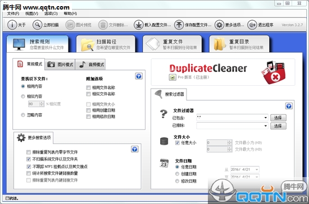Expand the 已排除 filter dropdown

pos(265,126)
